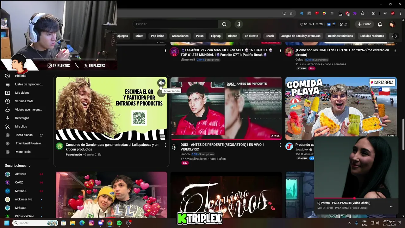405x228 pixels.
Task: Click the page vertical scrollbar thumb
Action: (403, 135)
